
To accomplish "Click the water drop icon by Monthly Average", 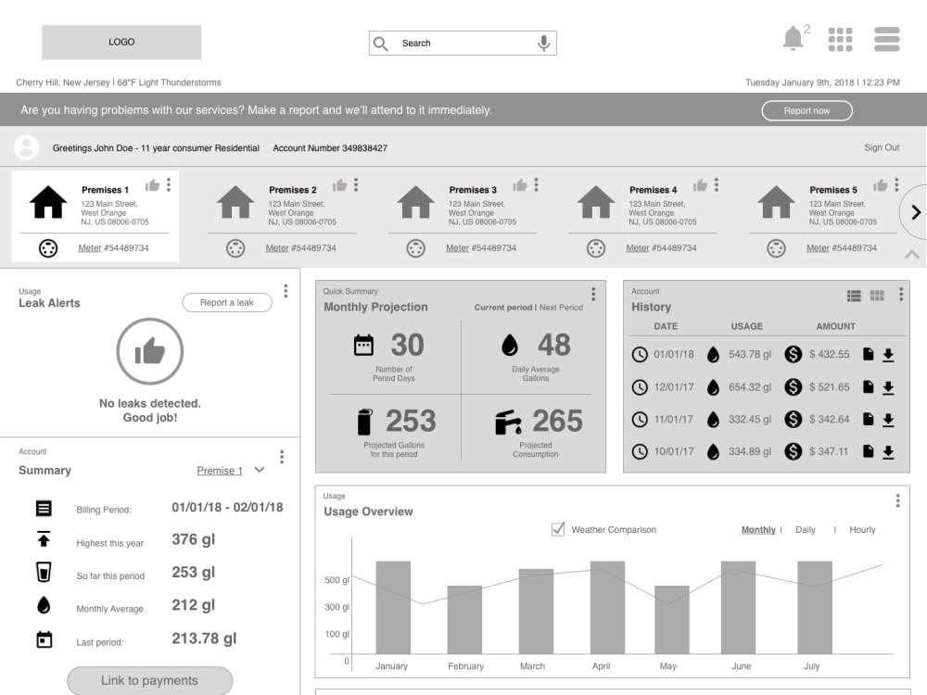I will pos(44,605).
